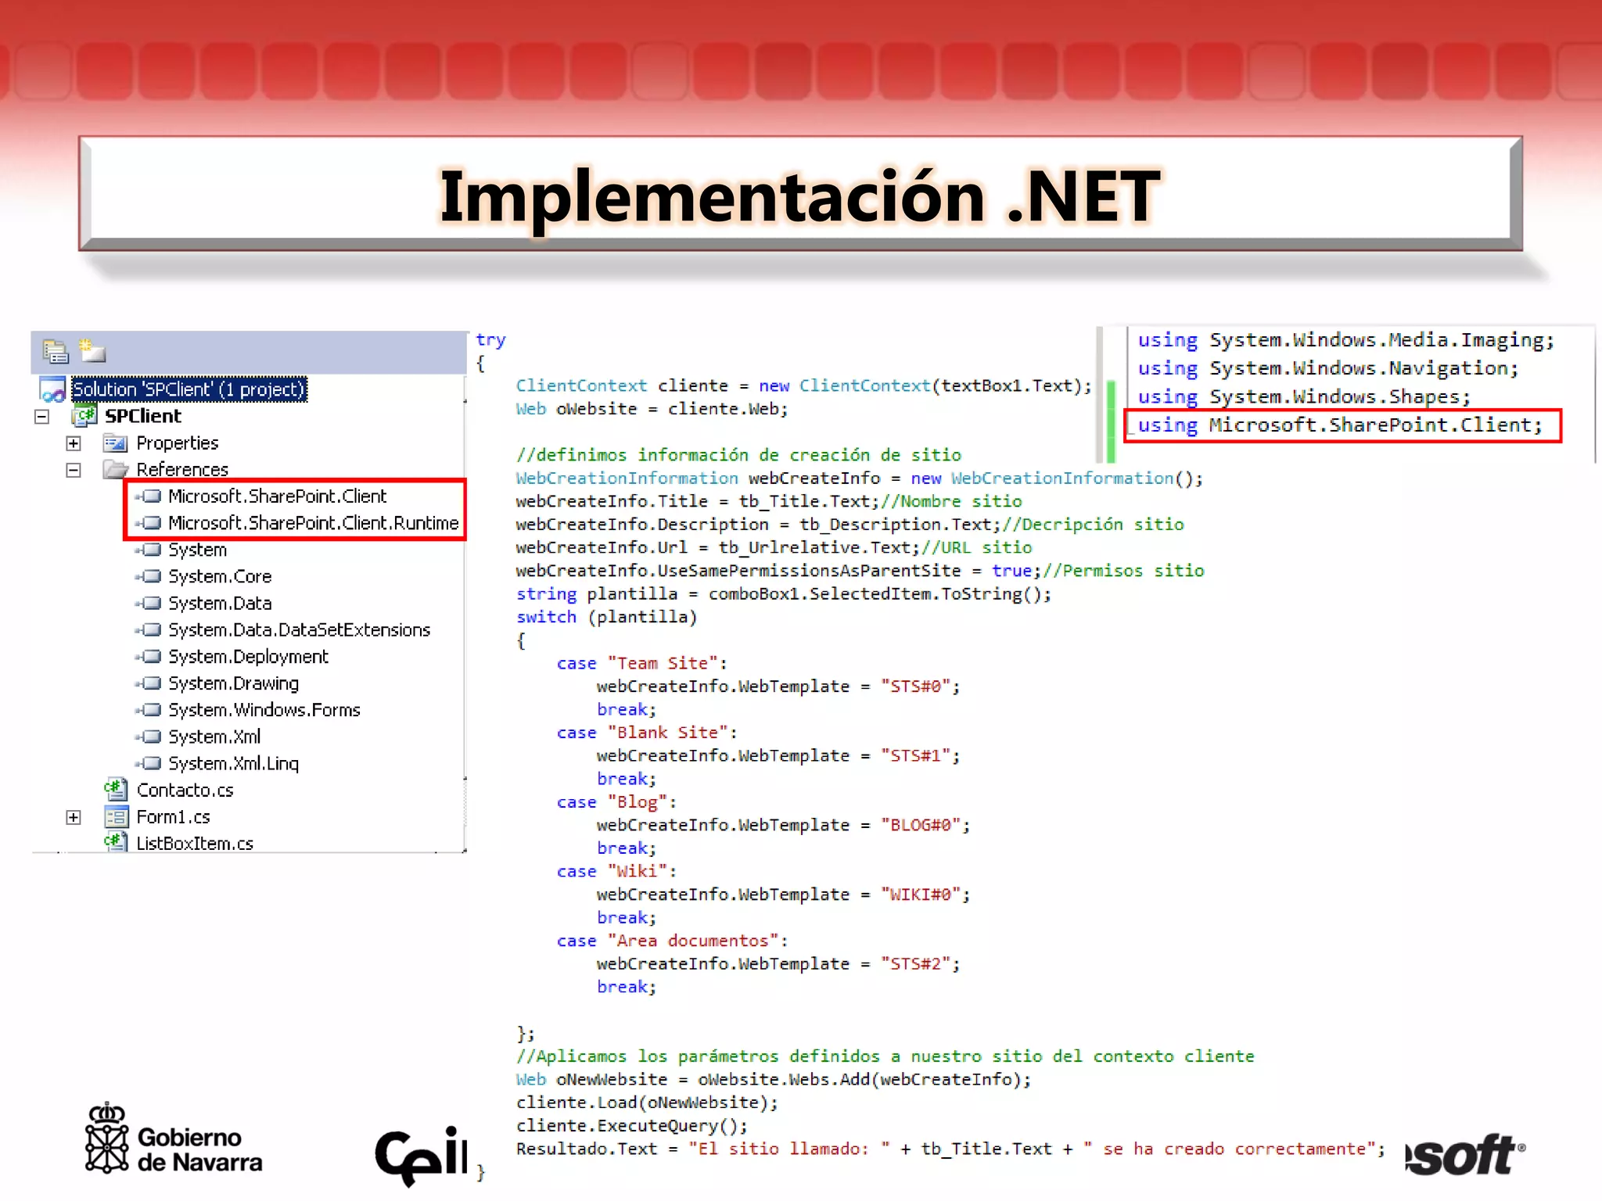1602x1201 pixels.
Task: Select the System.Xml reference
Action: click(x=214, y=737)
